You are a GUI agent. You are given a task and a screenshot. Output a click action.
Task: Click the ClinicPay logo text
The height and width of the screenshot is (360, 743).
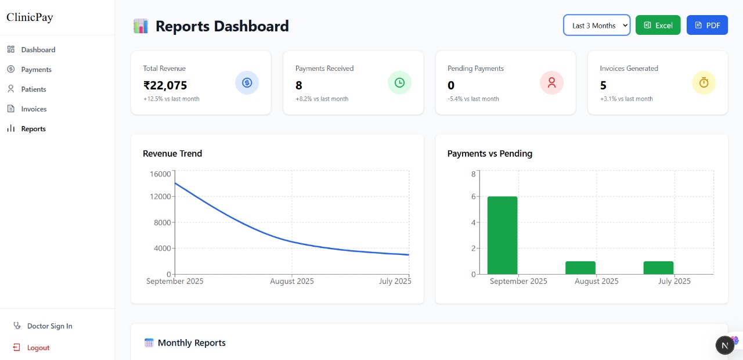coord(30,17)
